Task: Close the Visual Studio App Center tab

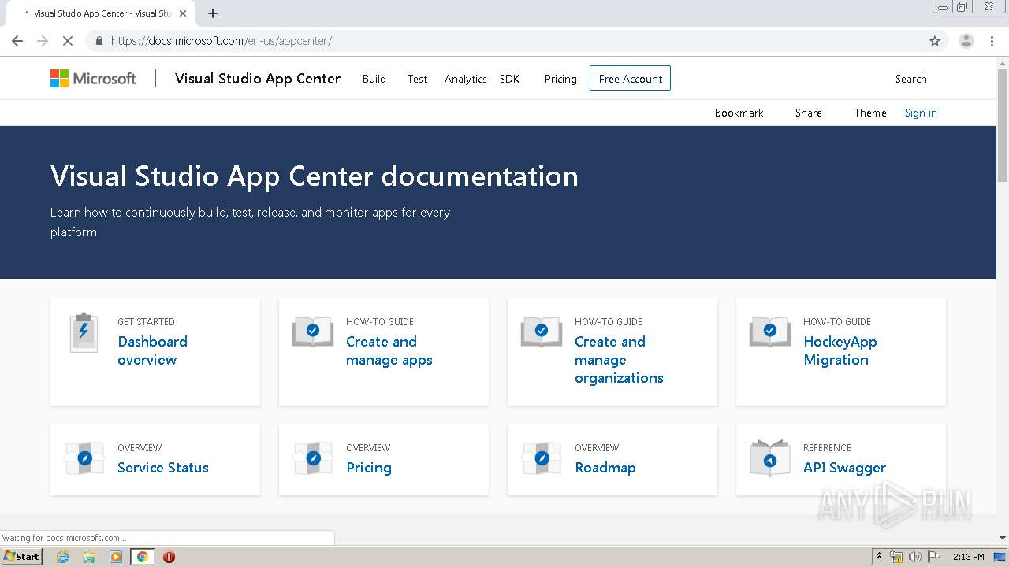Action: coord(183,13)
